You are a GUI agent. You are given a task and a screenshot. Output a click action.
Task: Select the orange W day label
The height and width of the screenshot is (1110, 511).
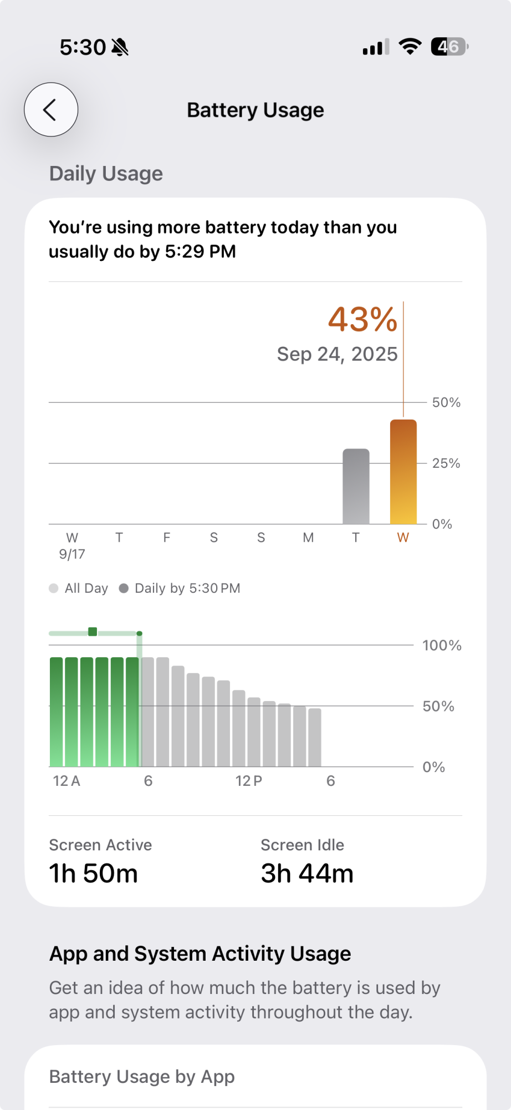[x=403, y=537]
